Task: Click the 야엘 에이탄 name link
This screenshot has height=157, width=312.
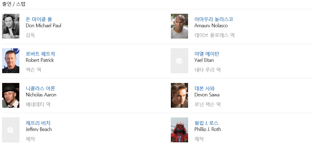Action: (x=206, y=54)
